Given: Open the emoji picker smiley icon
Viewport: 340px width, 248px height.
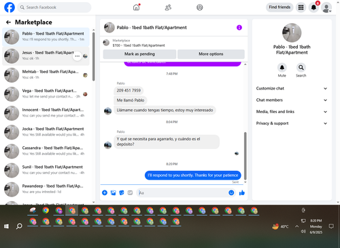Looking at the screenshot, I should pos(231,192).
